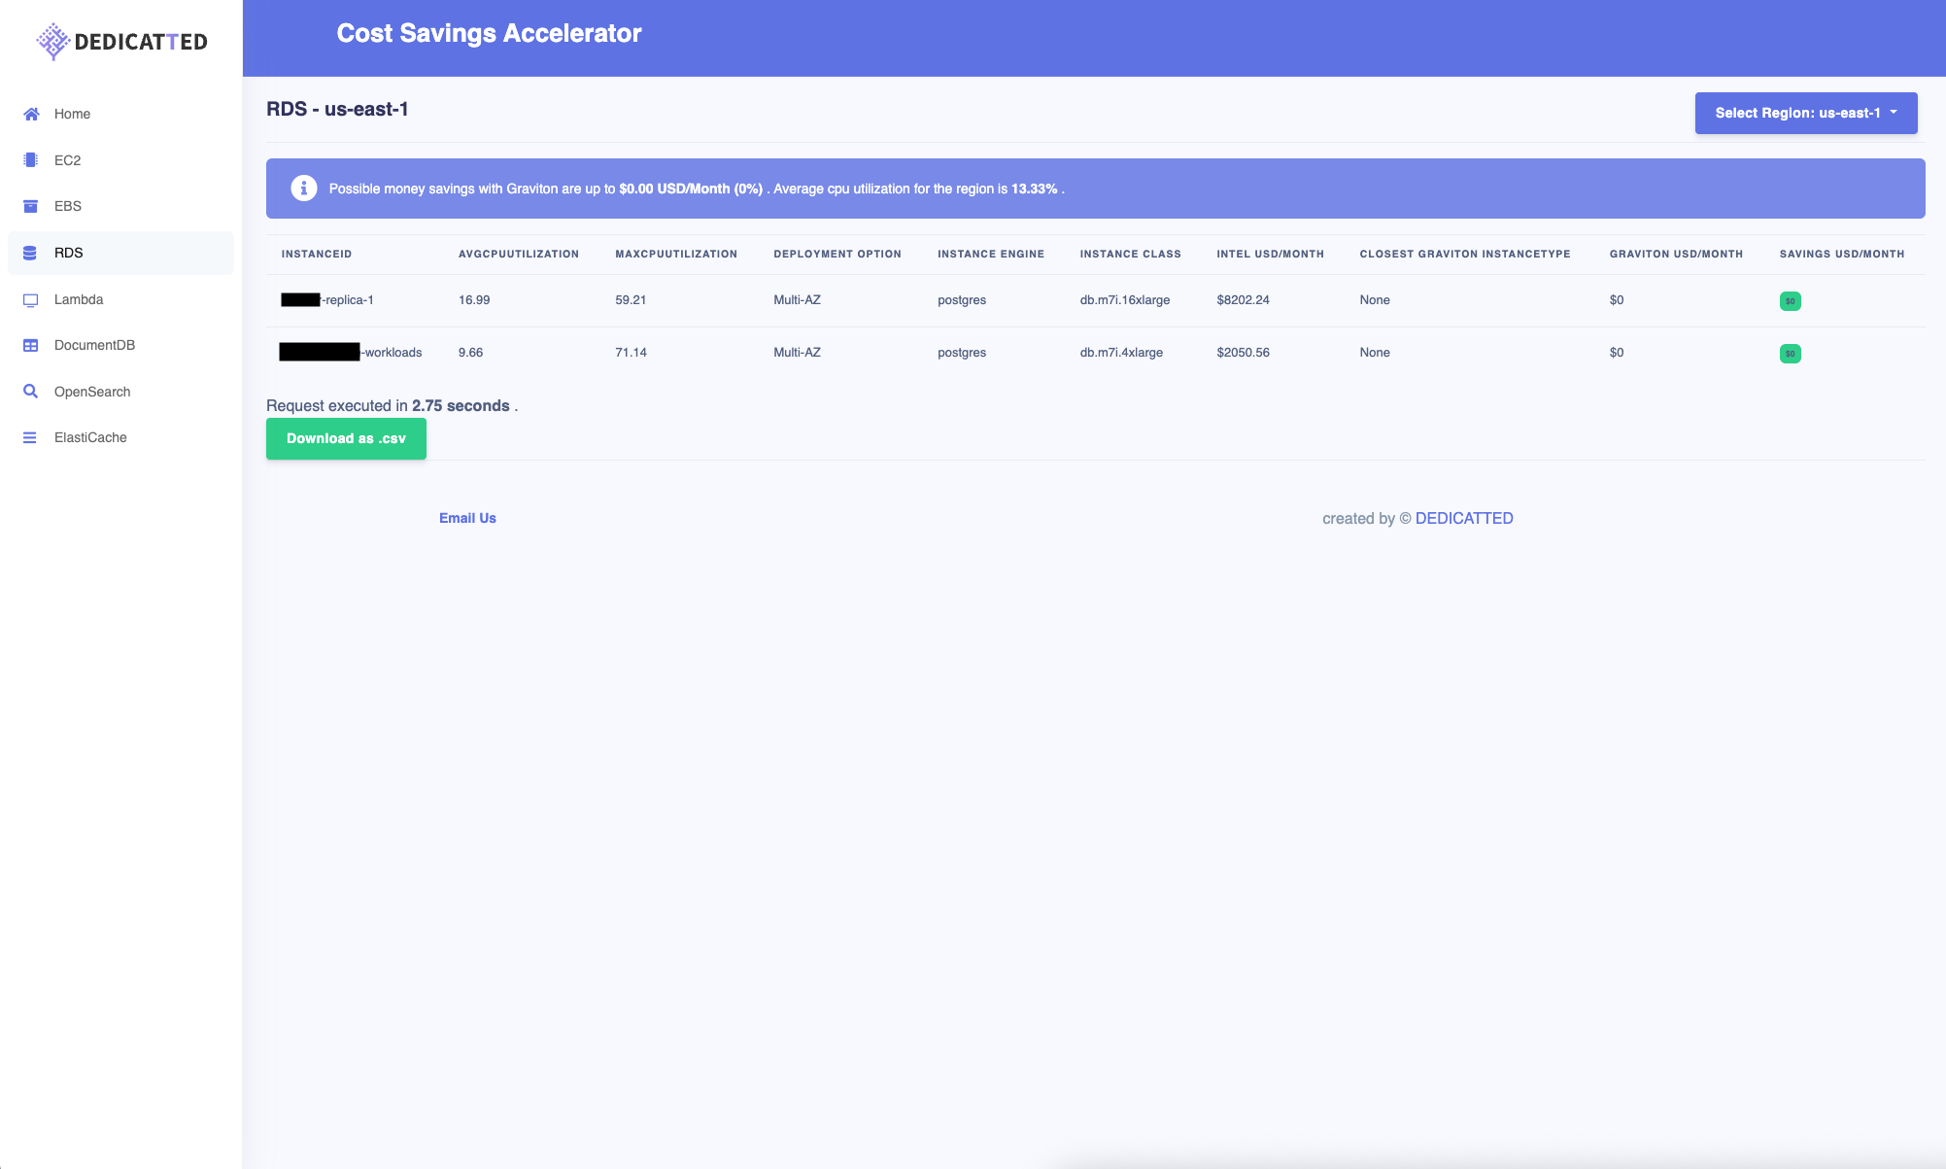This screenshot has height=1169, width=1946.
Task: Open the Home menu item
Action: click(x=120, y=114)
